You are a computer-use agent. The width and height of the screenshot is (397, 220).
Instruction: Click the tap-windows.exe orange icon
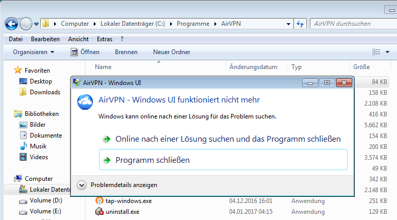(x=99, y=201)
